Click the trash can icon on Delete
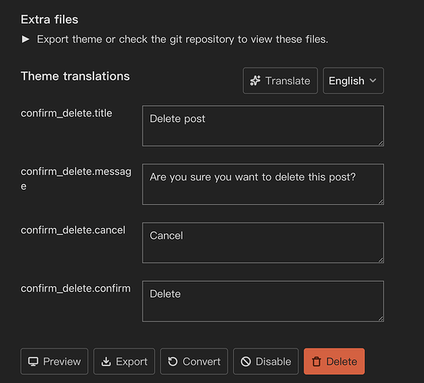 [317, 362]
